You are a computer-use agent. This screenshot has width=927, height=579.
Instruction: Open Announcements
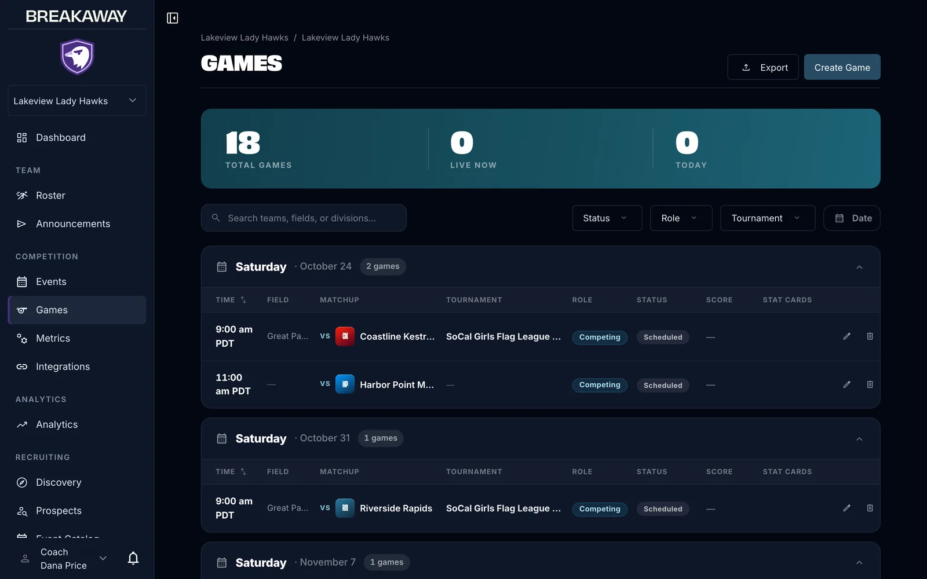tap(76, 224)
